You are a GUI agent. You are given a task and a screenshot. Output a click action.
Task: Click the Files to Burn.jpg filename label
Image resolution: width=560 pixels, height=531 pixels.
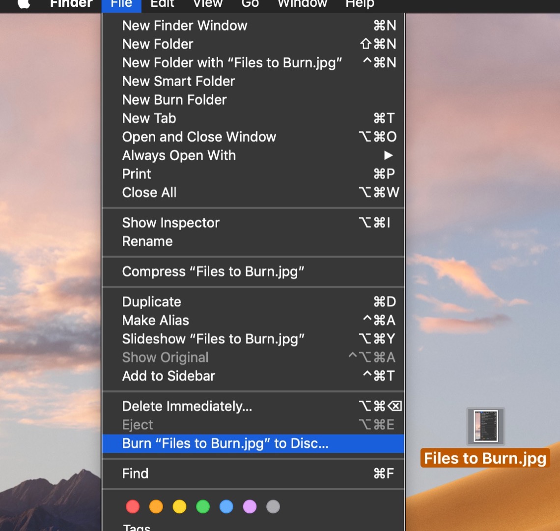click(485, 458)
